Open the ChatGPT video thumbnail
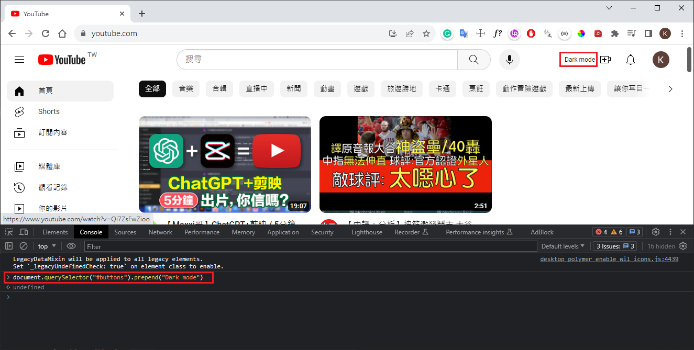Image resolution: width=694 pixels, height=350 pixels. [225, 164]
